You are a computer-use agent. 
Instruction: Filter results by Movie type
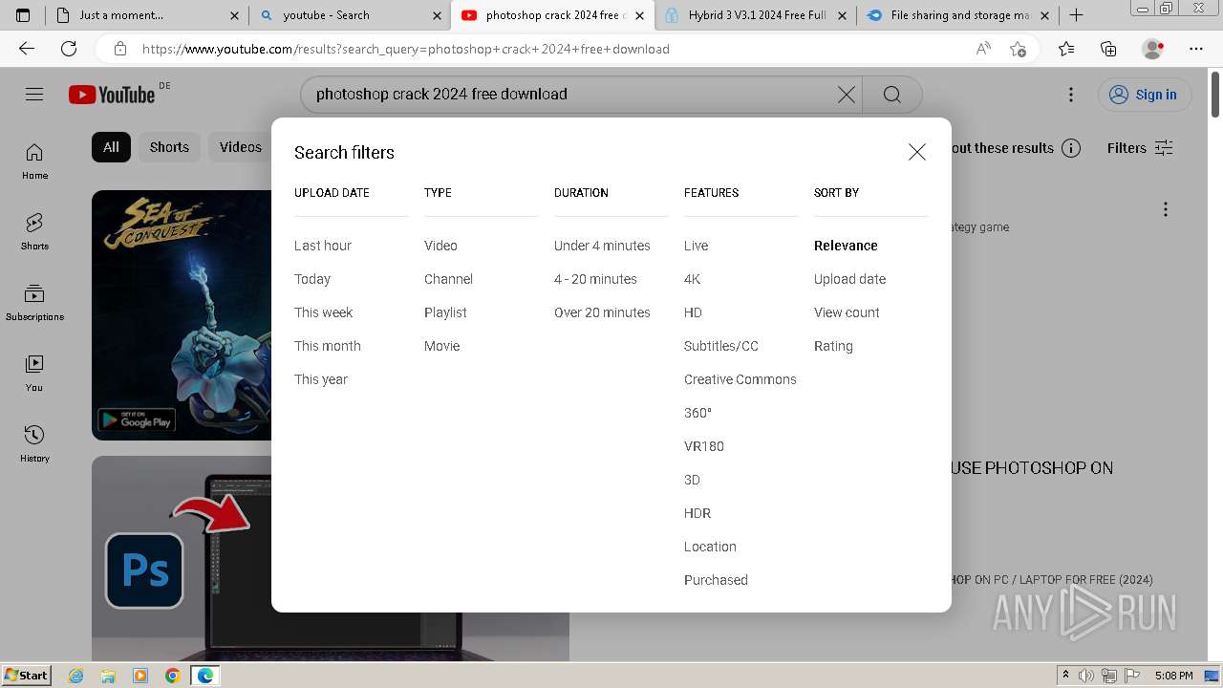tap(442, 346)
